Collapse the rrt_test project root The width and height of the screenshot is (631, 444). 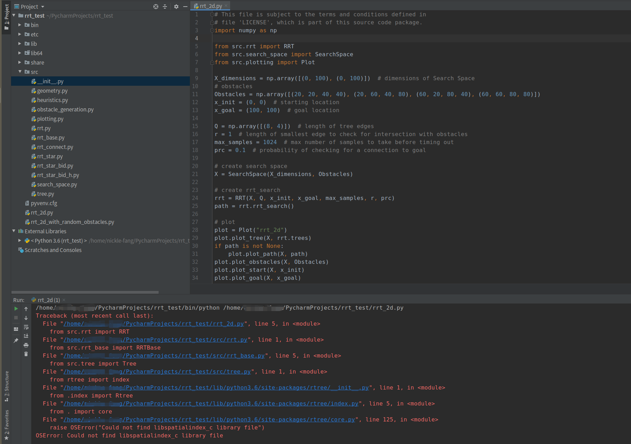pos(14,16)
